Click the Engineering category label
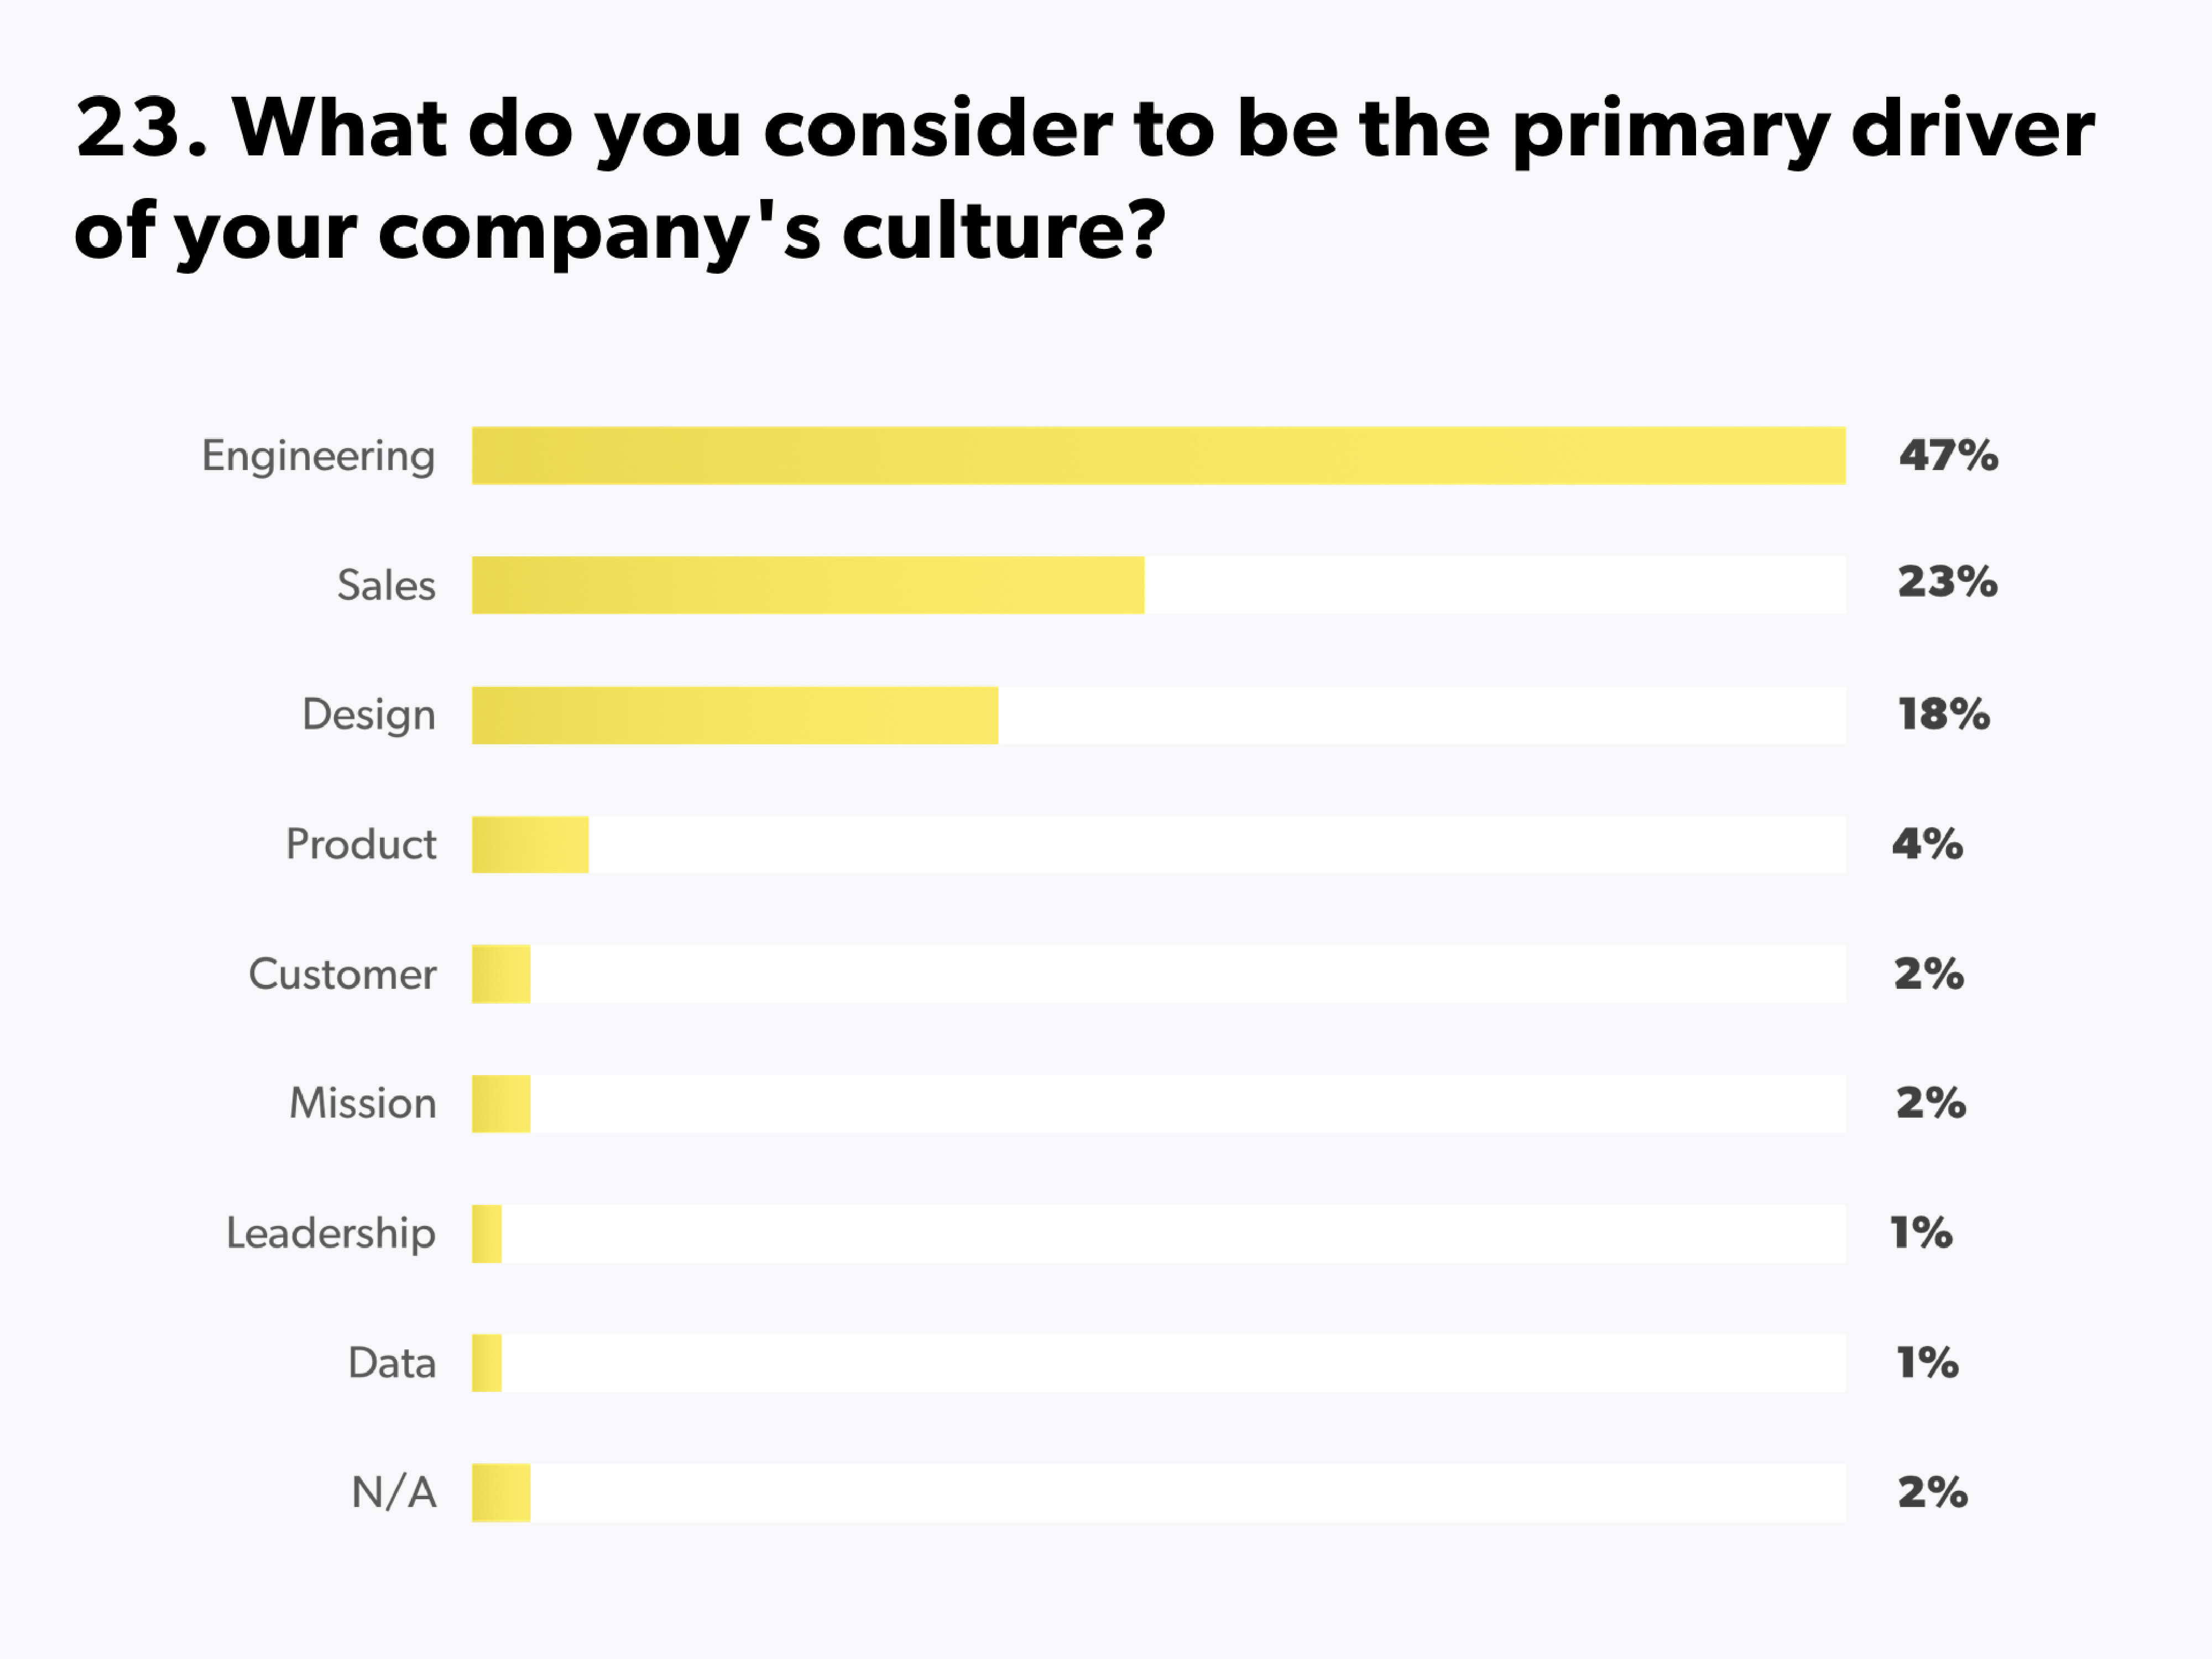The width and height of the screenshot is (2212, 1659). pyautogui.click(x=319, y=456)
